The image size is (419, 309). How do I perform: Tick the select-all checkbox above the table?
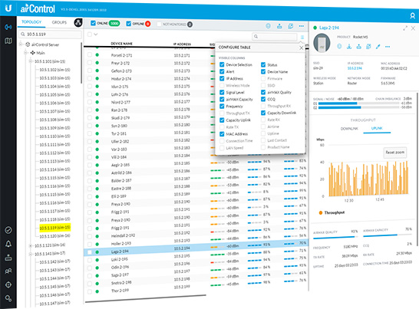pyautogui.click(x=90, y=35)
